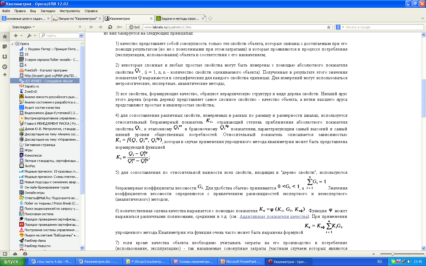Open the bookmark search field dropdown arrow
The width and height of the screenshot is (426, 266).
[81, 36]
